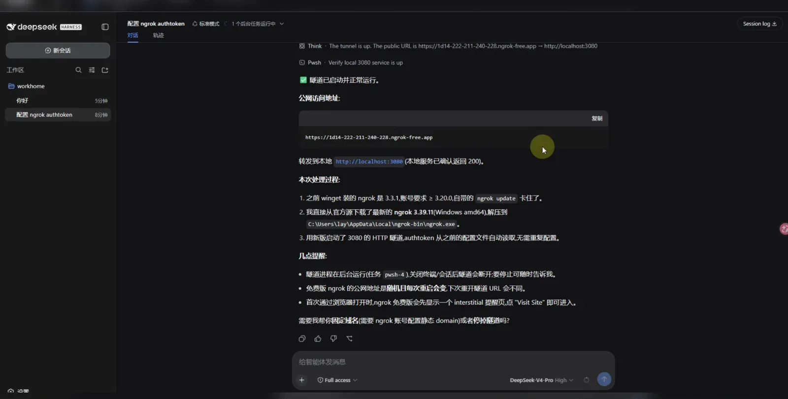Open settings at sidebar bottom

[x=18, y=391]
